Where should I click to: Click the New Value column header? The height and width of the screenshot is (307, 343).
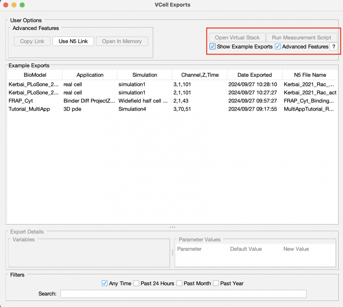coord(296,249)
